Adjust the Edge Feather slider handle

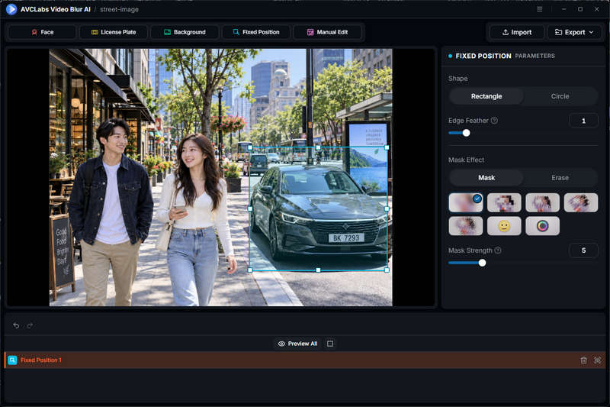click(x=466, y=133)
